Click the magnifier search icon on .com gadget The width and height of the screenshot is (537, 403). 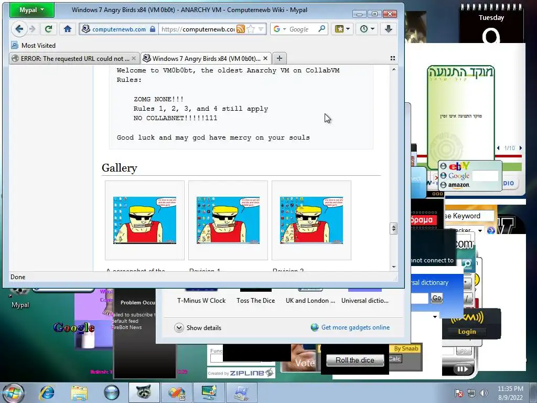(466, 263)
